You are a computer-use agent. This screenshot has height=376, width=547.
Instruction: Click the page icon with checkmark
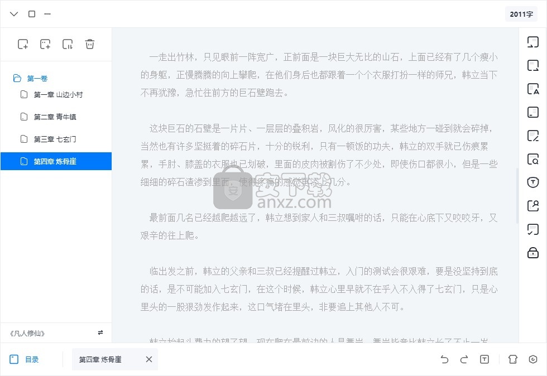[x=532, y=229]
